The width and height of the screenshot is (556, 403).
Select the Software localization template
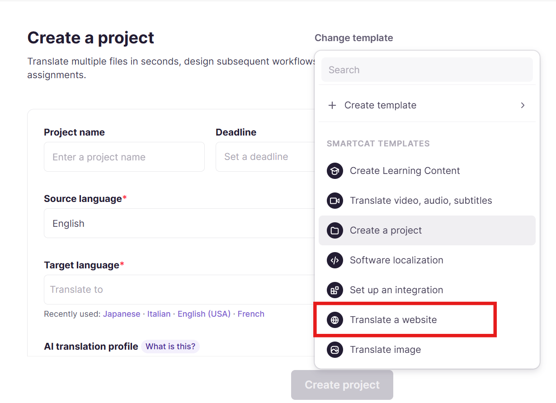427,260
